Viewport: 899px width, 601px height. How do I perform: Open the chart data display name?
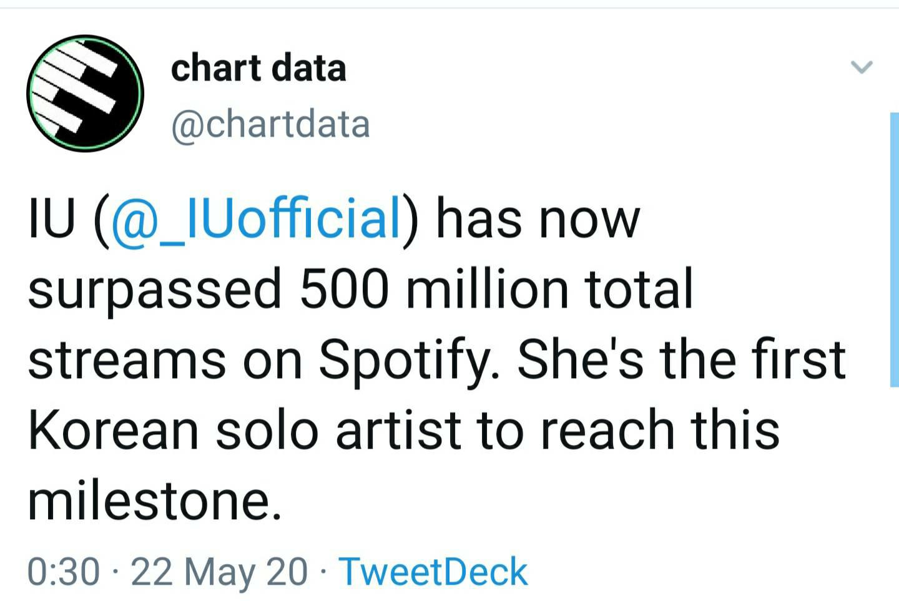click(x=258, y=67)
